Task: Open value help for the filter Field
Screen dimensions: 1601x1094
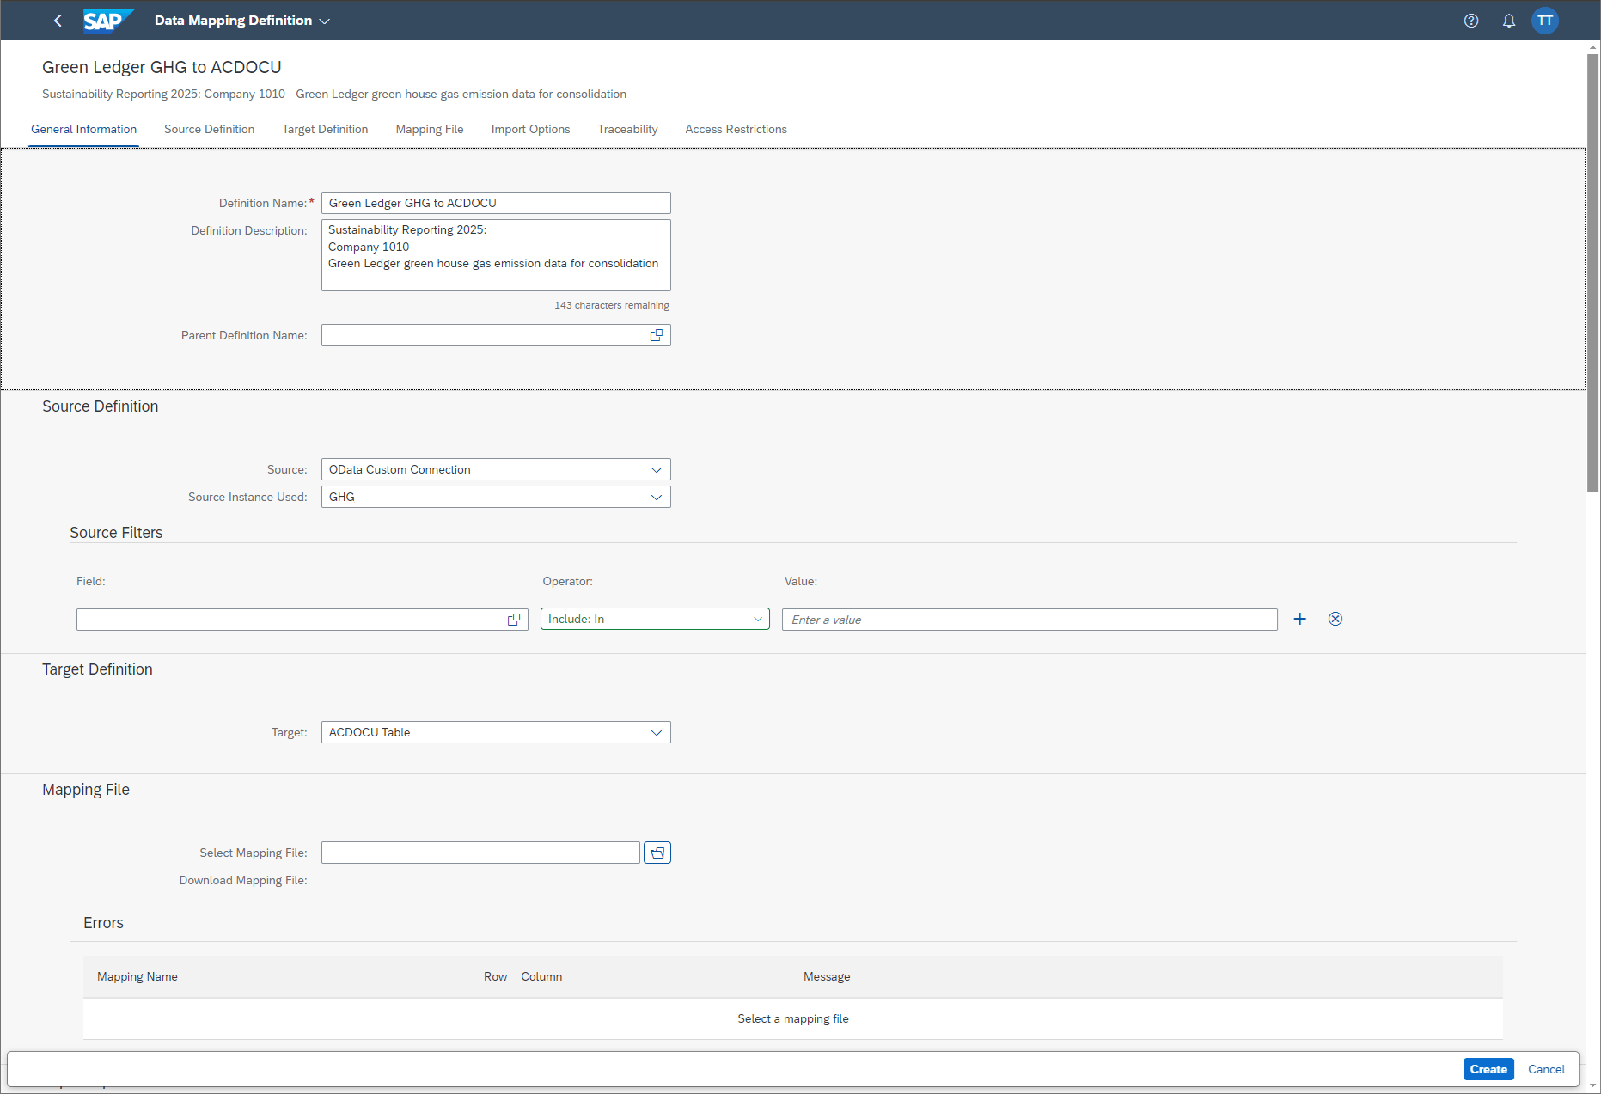Action: (514, 619)
